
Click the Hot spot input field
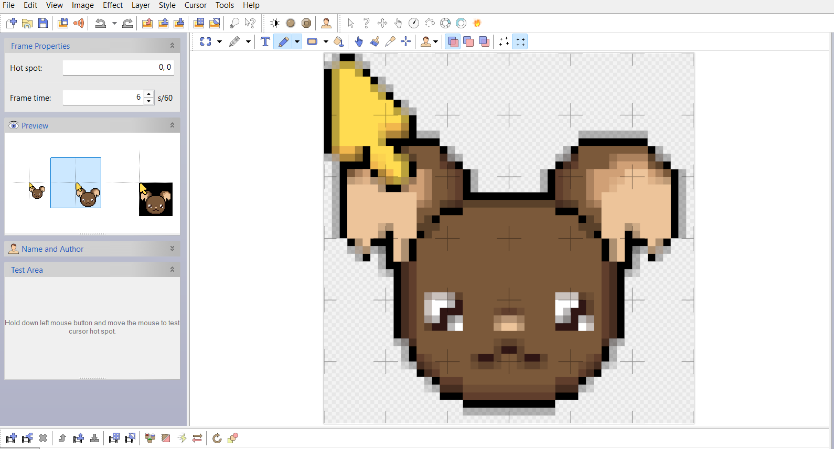coord(118,68)
